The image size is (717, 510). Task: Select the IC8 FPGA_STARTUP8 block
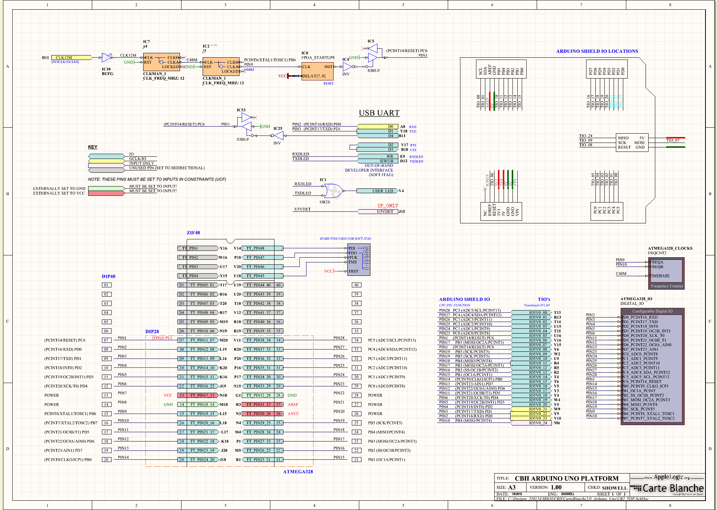pos(318,71)
